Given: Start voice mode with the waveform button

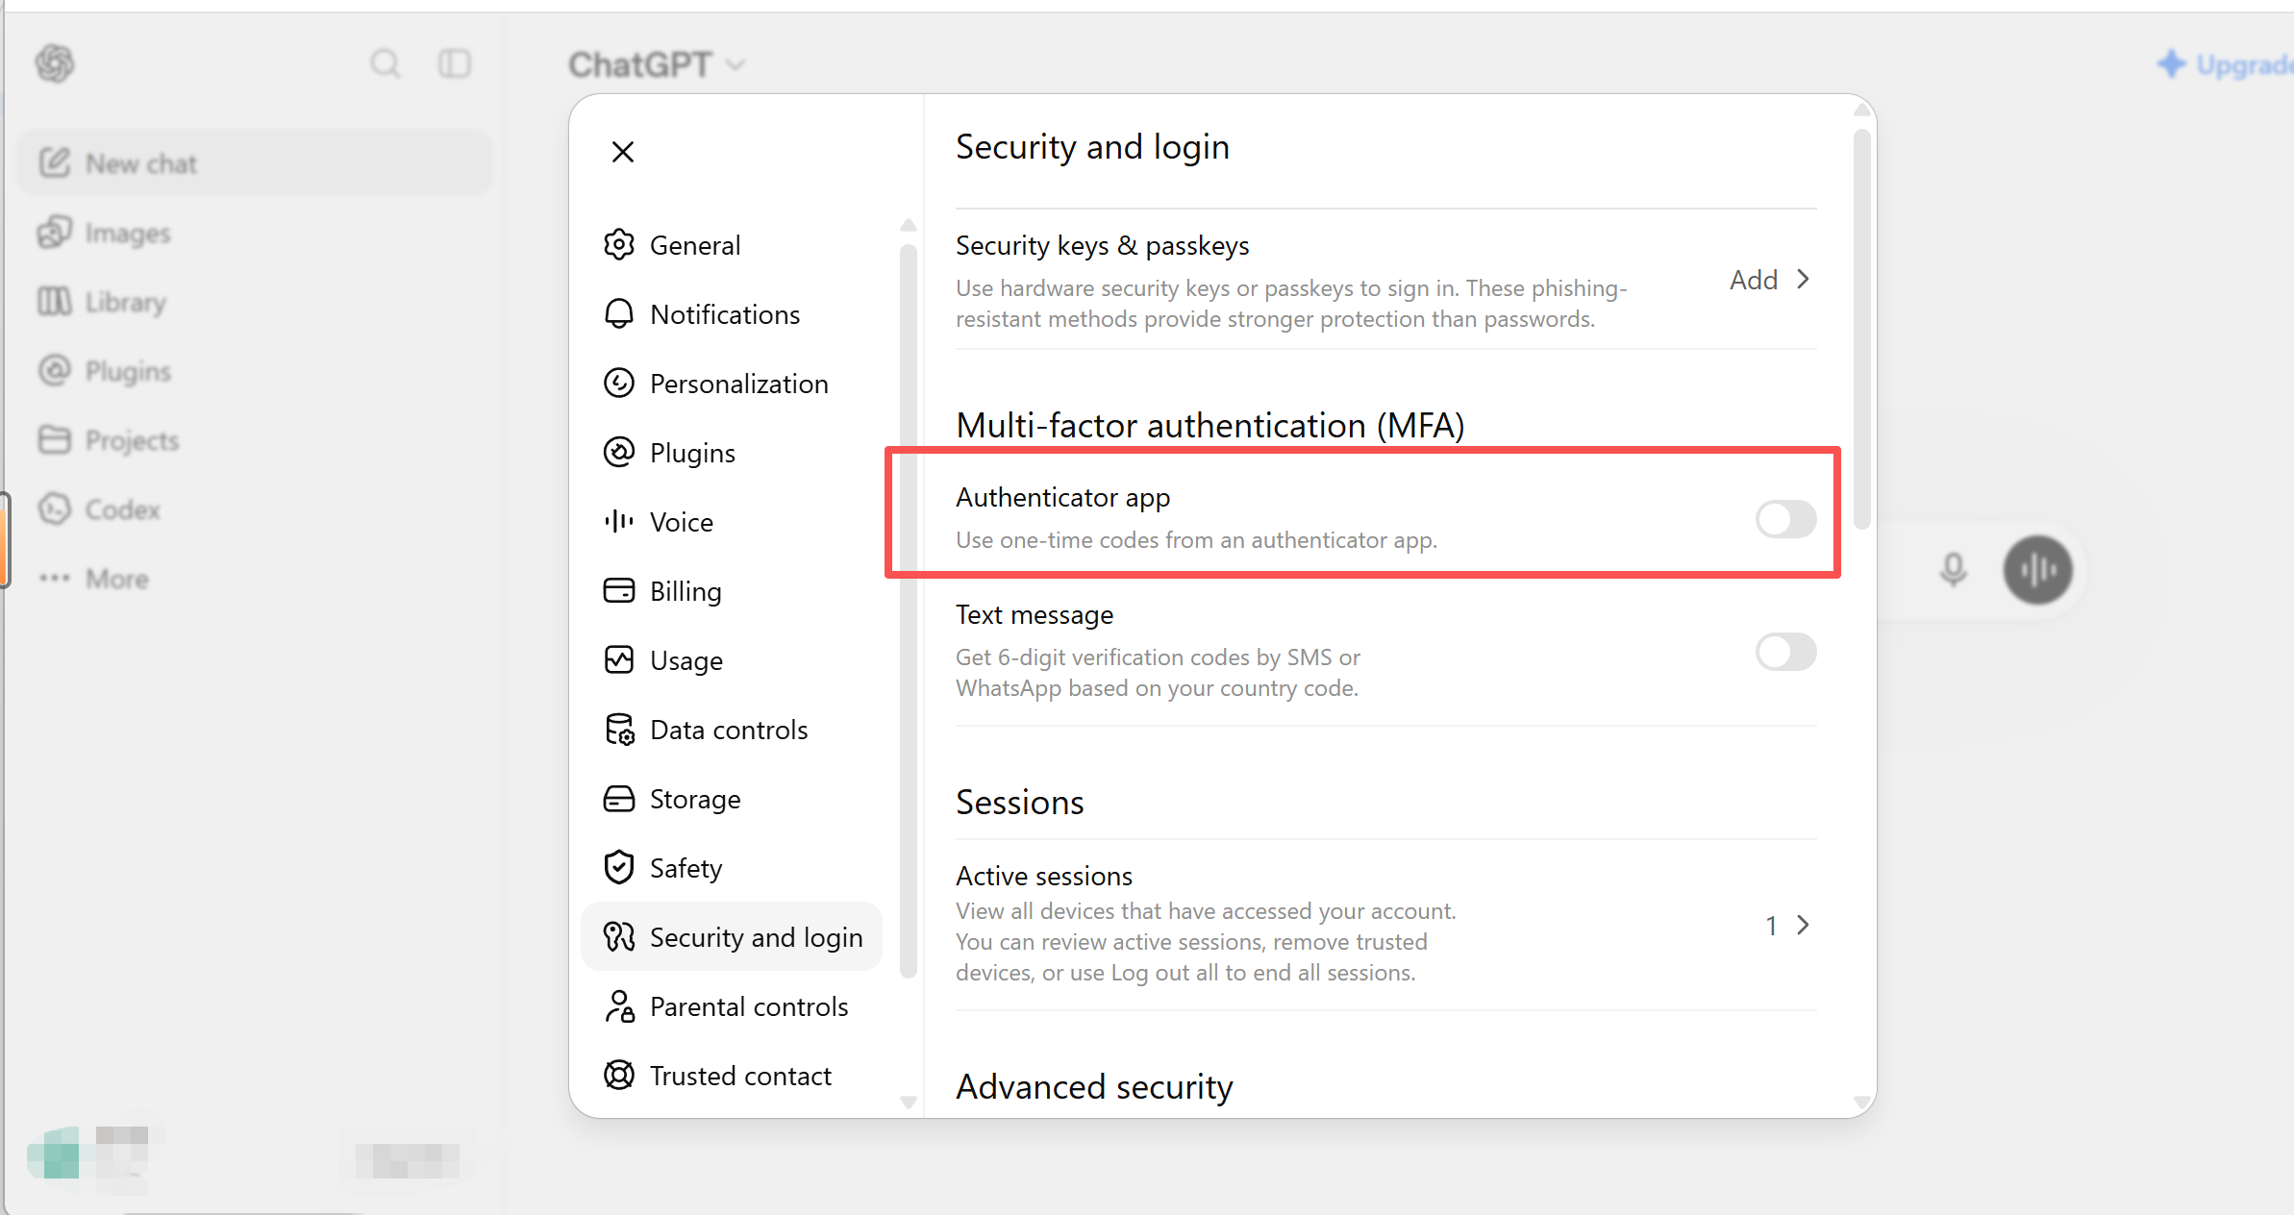Looking at the screenshot, I should click(x=2037, y=570).
